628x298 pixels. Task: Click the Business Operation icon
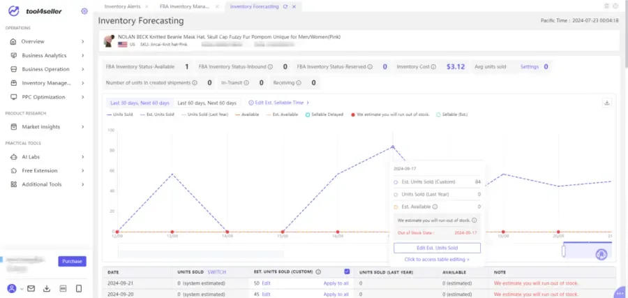coord(14,69)
